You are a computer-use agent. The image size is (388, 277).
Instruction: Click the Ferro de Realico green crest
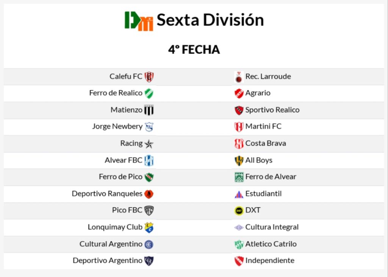(149, 93)
